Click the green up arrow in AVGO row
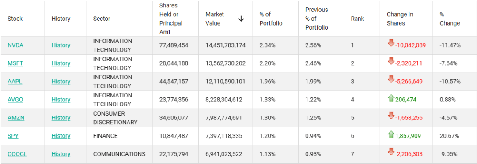 pyautogui.click(x=391, y=98)
